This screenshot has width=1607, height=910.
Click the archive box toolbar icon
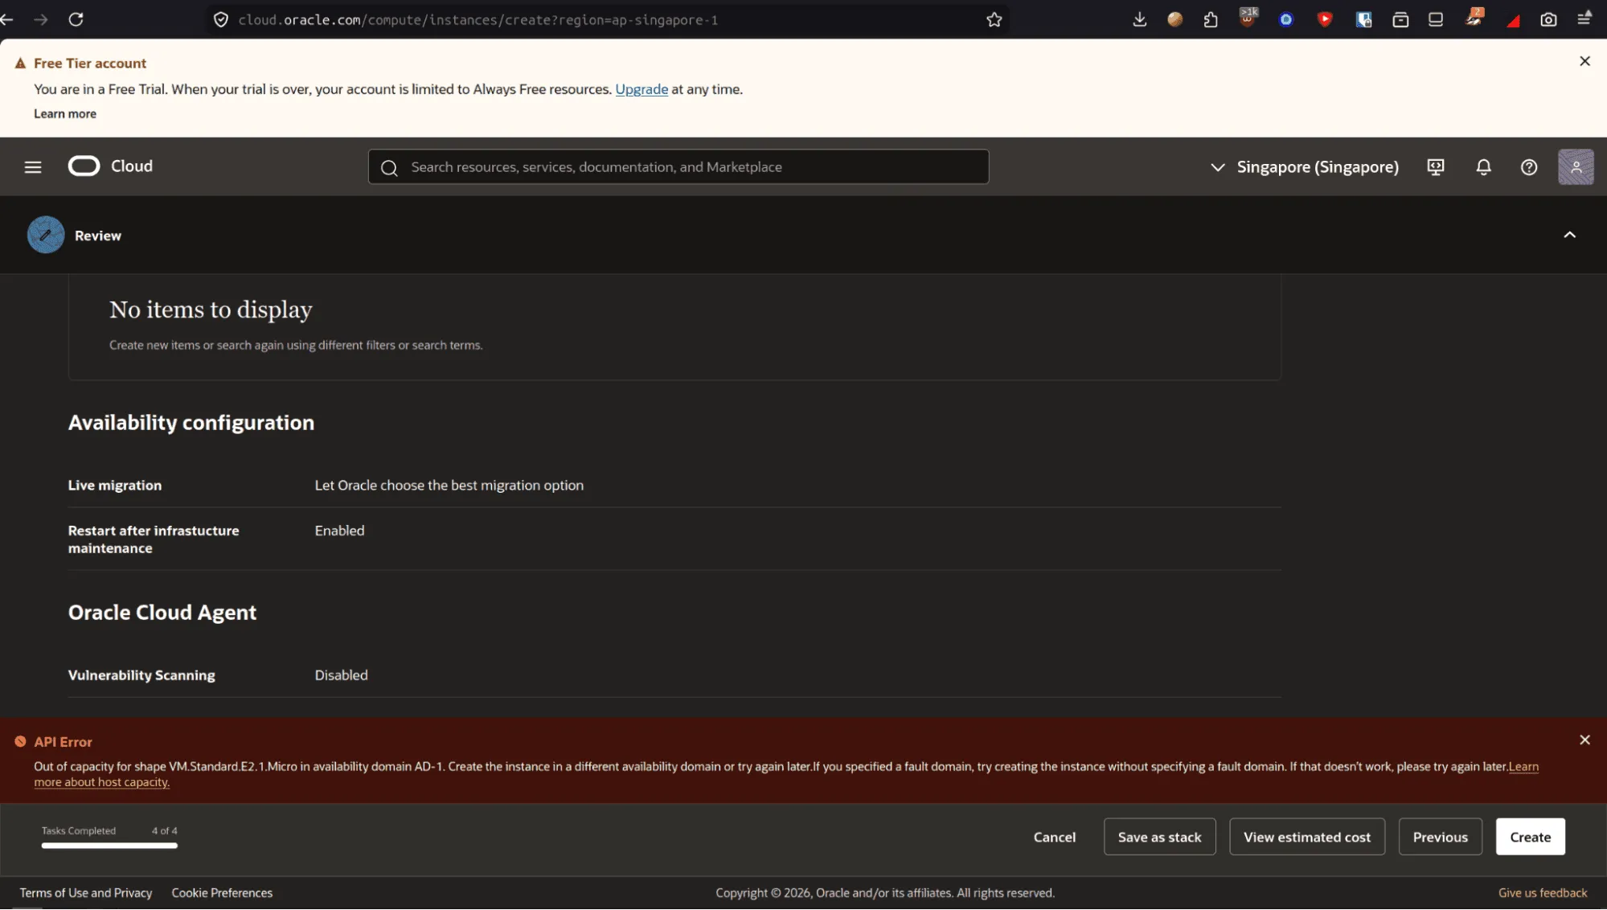1400,19
